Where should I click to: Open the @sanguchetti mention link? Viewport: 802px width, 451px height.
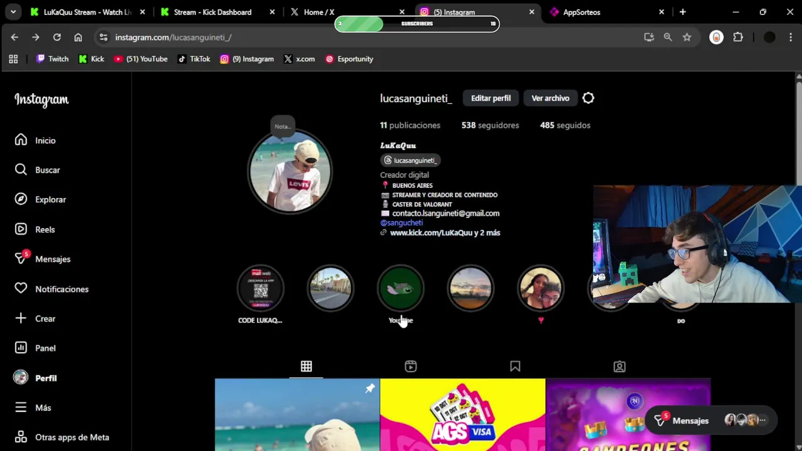[402, 222]
